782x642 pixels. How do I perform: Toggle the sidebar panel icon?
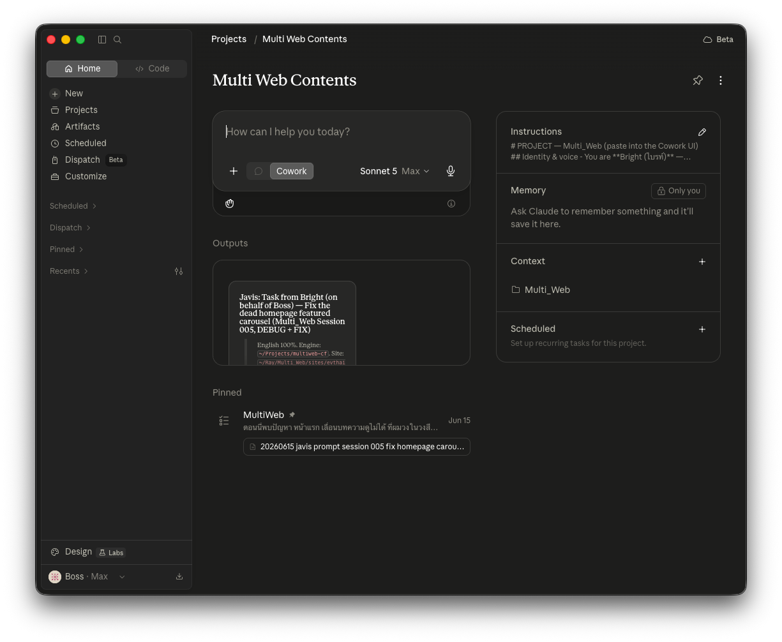pos(102,40)
